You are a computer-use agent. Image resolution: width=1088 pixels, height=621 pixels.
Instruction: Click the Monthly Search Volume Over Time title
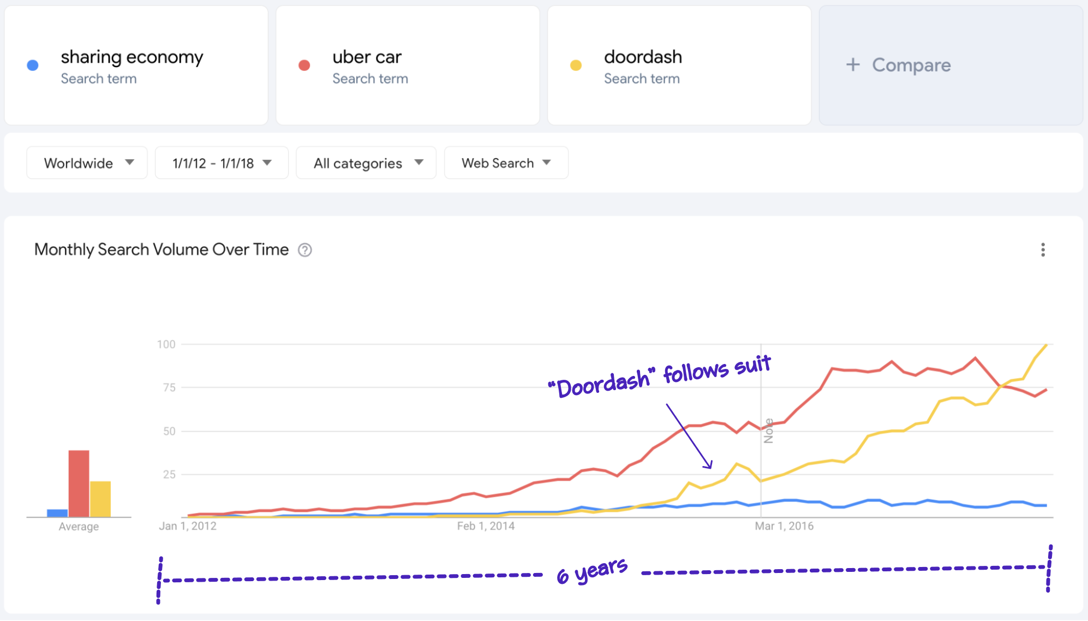[x=162, y=249]
